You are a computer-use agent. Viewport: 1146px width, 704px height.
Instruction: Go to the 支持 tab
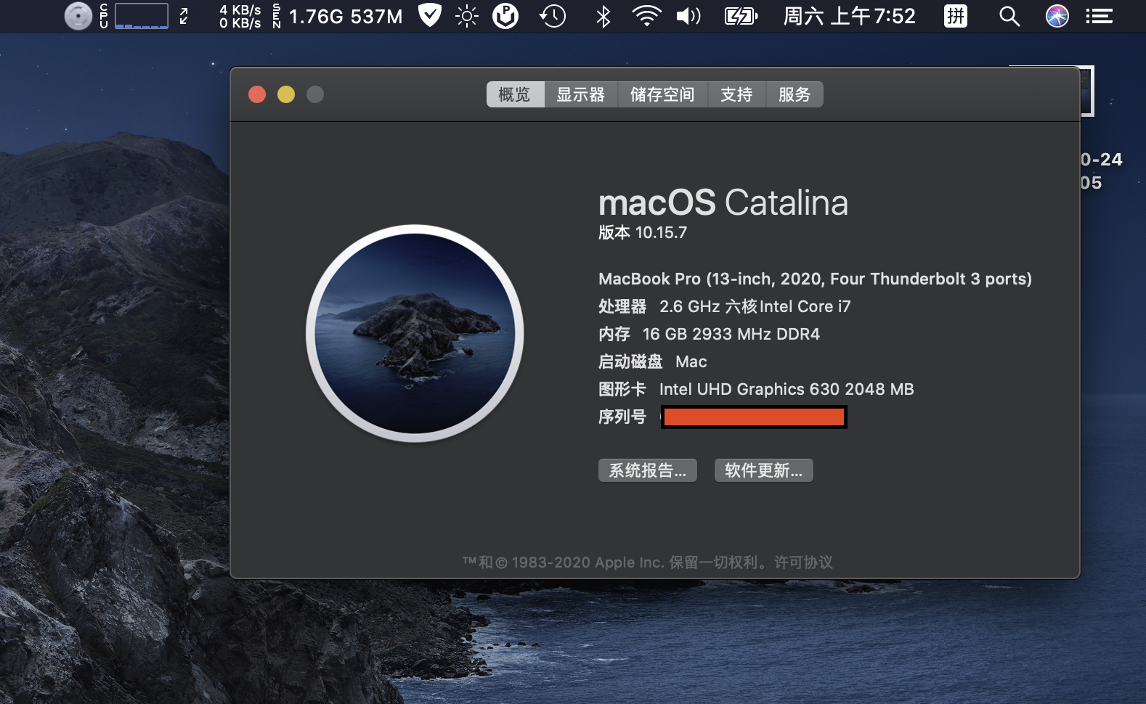tap(736, 94)
